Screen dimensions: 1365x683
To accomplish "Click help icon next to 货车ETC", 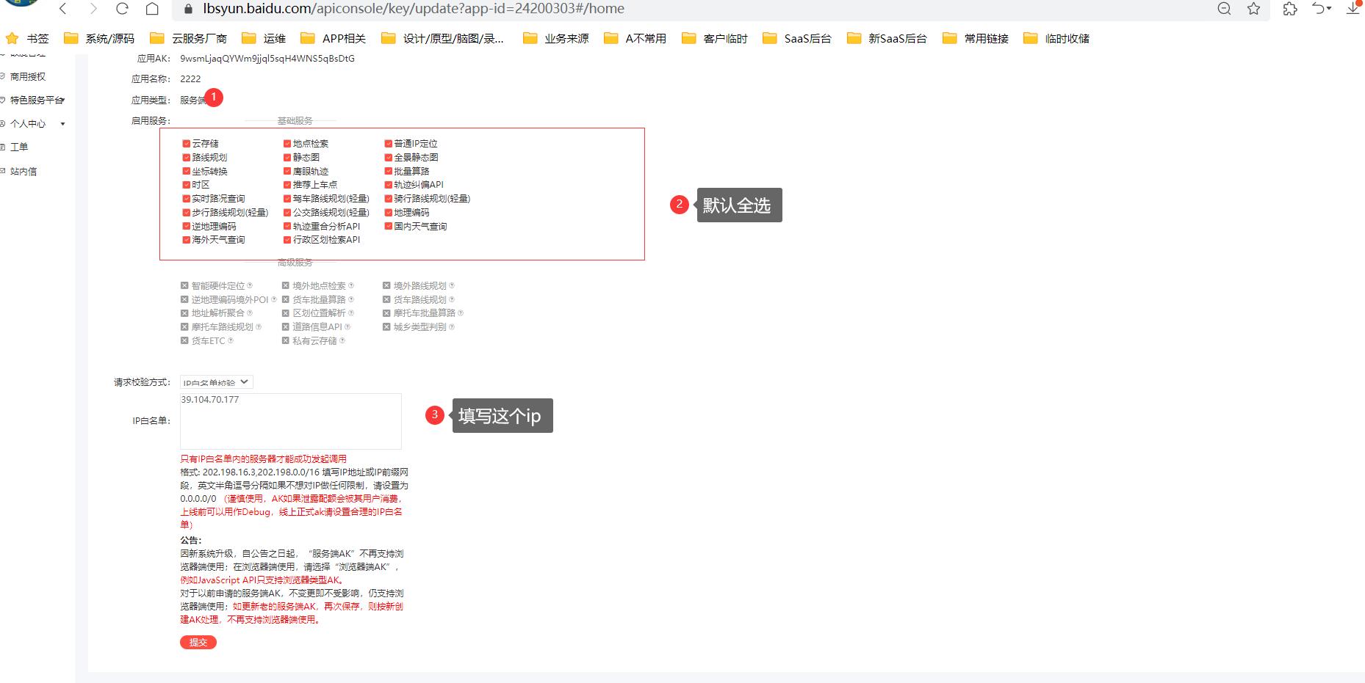I will (231, 340).
